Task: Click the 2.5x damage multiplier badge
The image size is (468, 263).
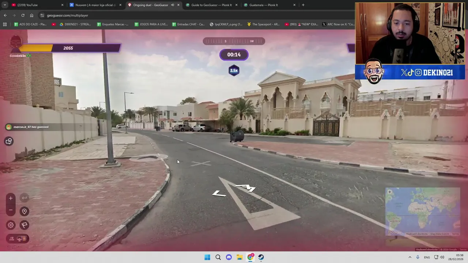Action: coord(234,70)
